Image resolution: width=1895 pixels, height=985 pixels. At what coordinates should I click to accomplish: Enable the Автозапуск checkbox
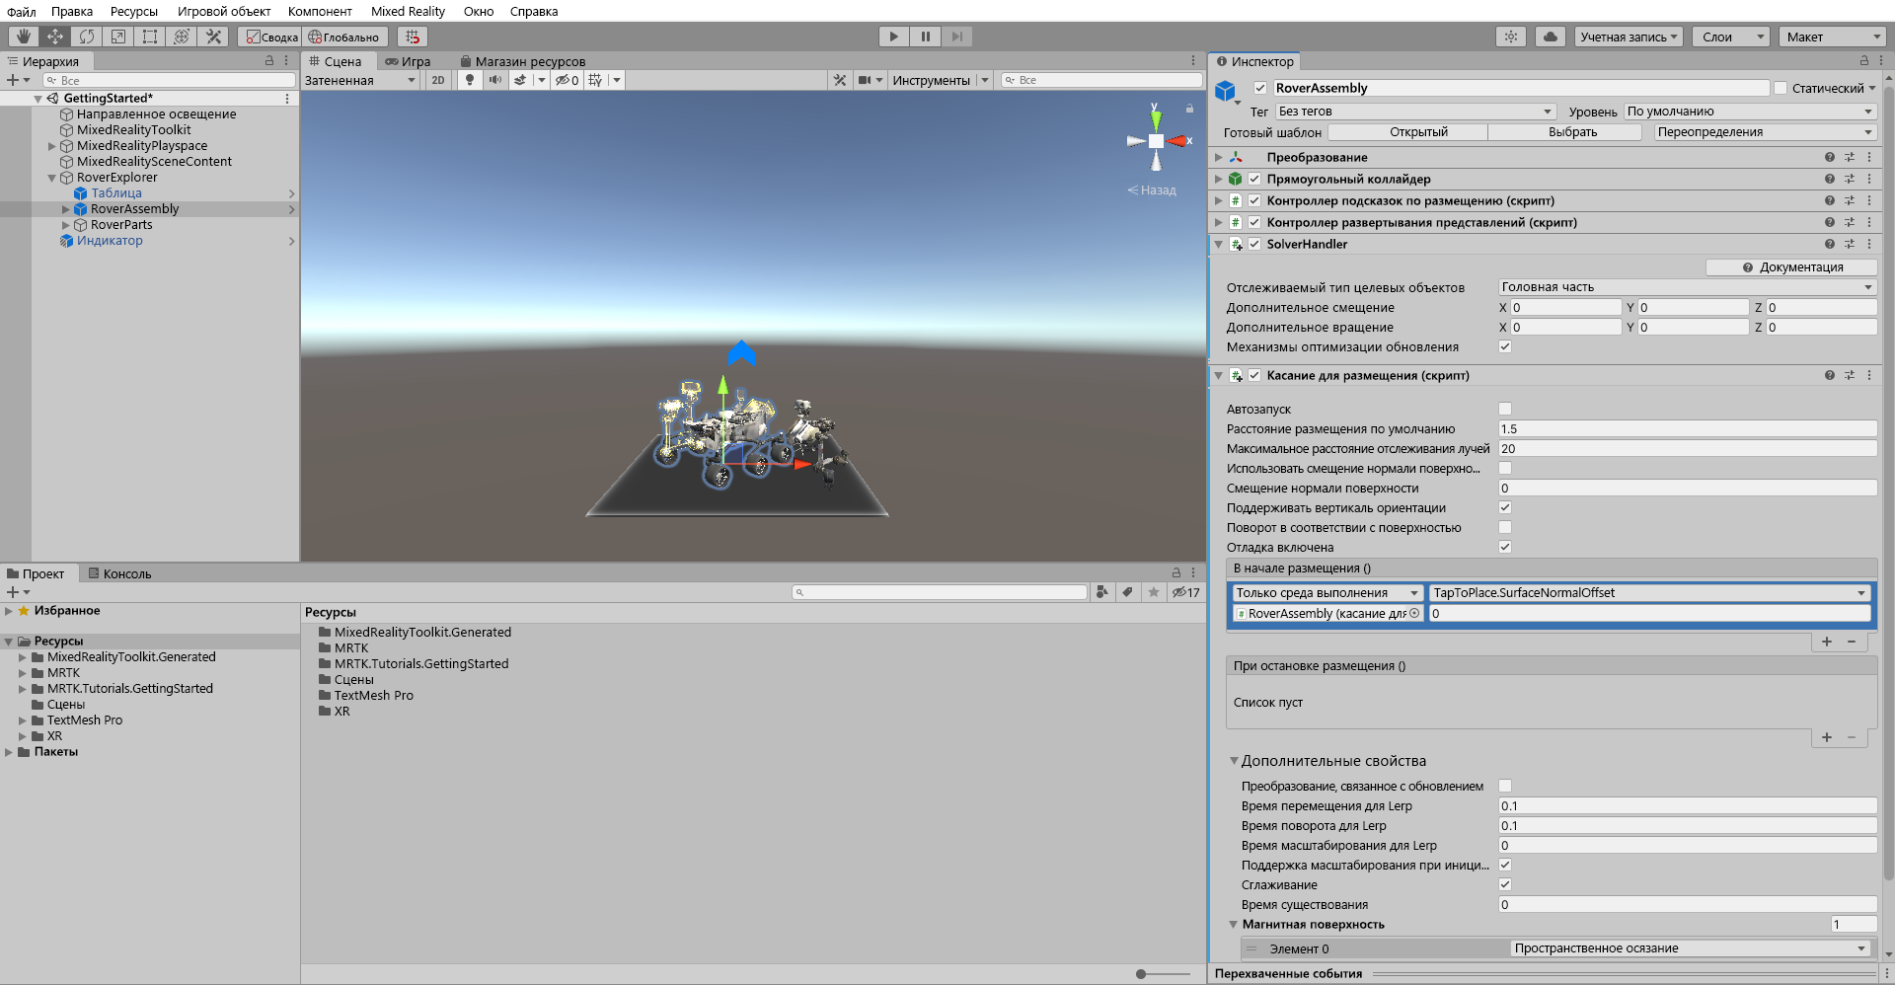(1505, 409)
